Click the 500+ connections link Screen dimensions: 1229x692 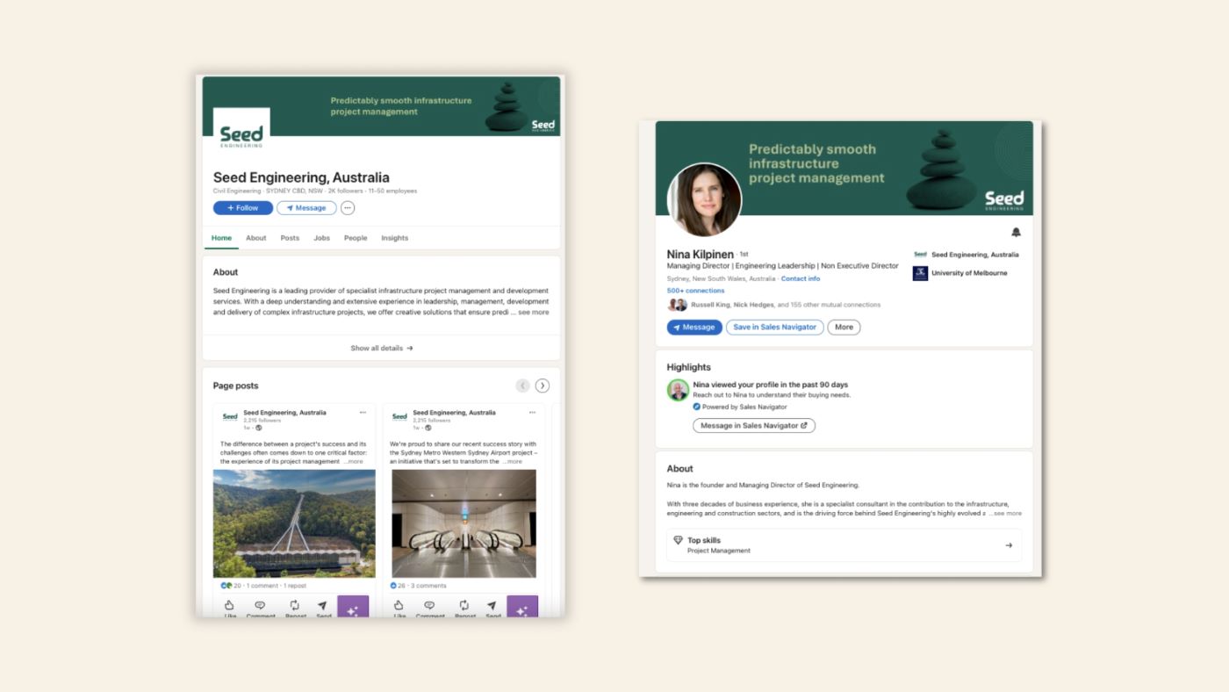click(x=695, y=291)
